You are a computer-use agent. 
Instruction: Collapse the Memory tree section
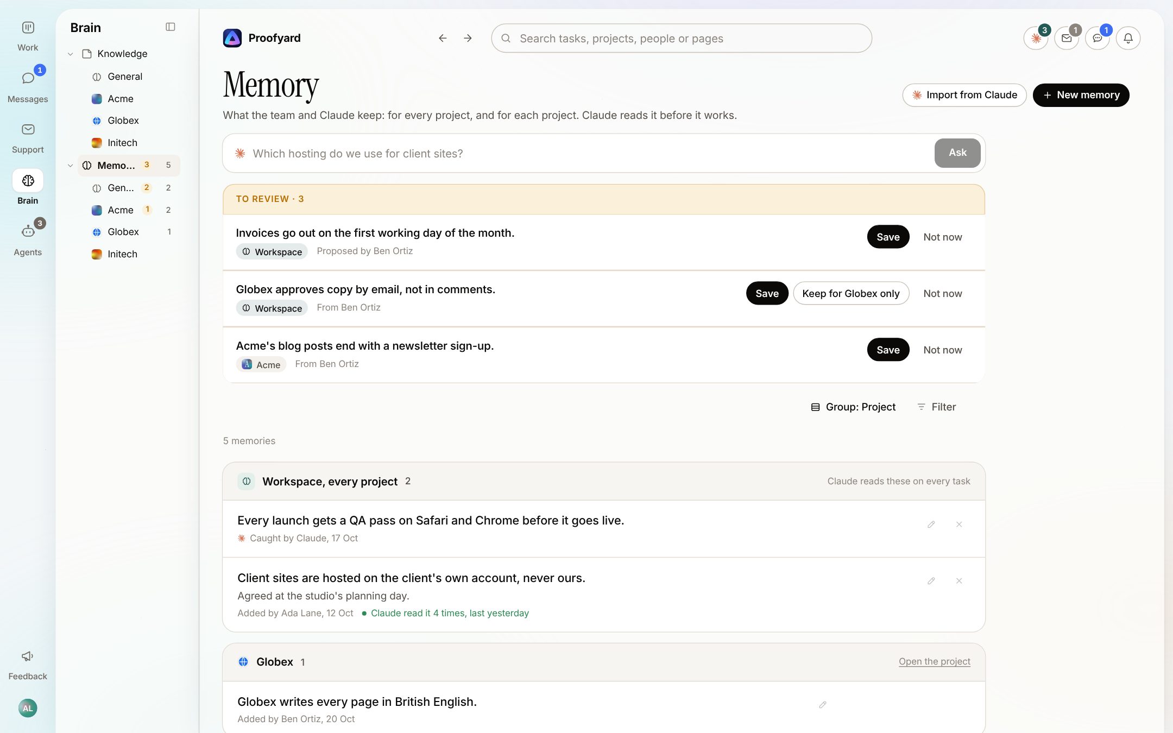[x=70, y=166]
